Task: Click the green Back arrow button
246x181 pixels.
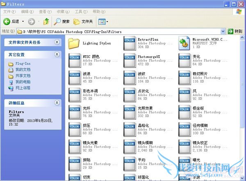Action: point(7,22)
